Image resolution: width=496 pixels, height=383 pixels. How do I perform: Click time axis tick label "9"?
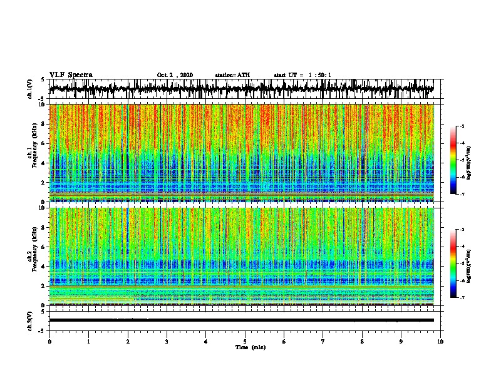pyautogui.click(x=401, y=342)
